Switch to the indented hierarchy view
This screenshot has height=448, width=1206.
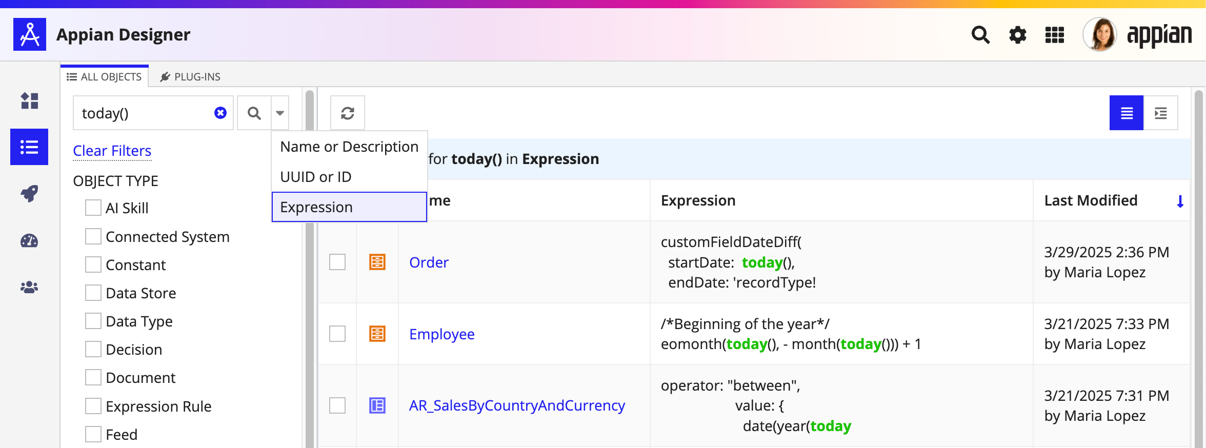coord(1161,113)
